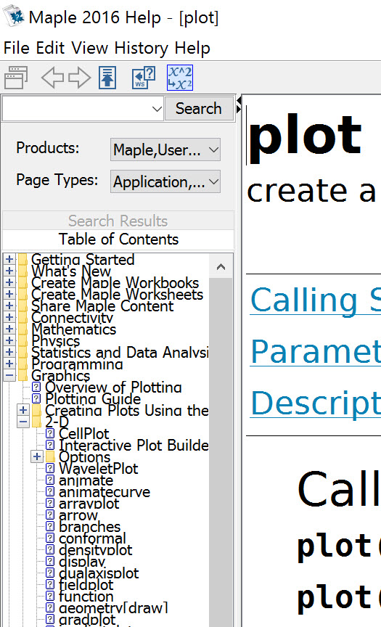Click the scroll up arrow of contents tree
381x627 pixels.
pyautogui.click(x=221, y=267)
